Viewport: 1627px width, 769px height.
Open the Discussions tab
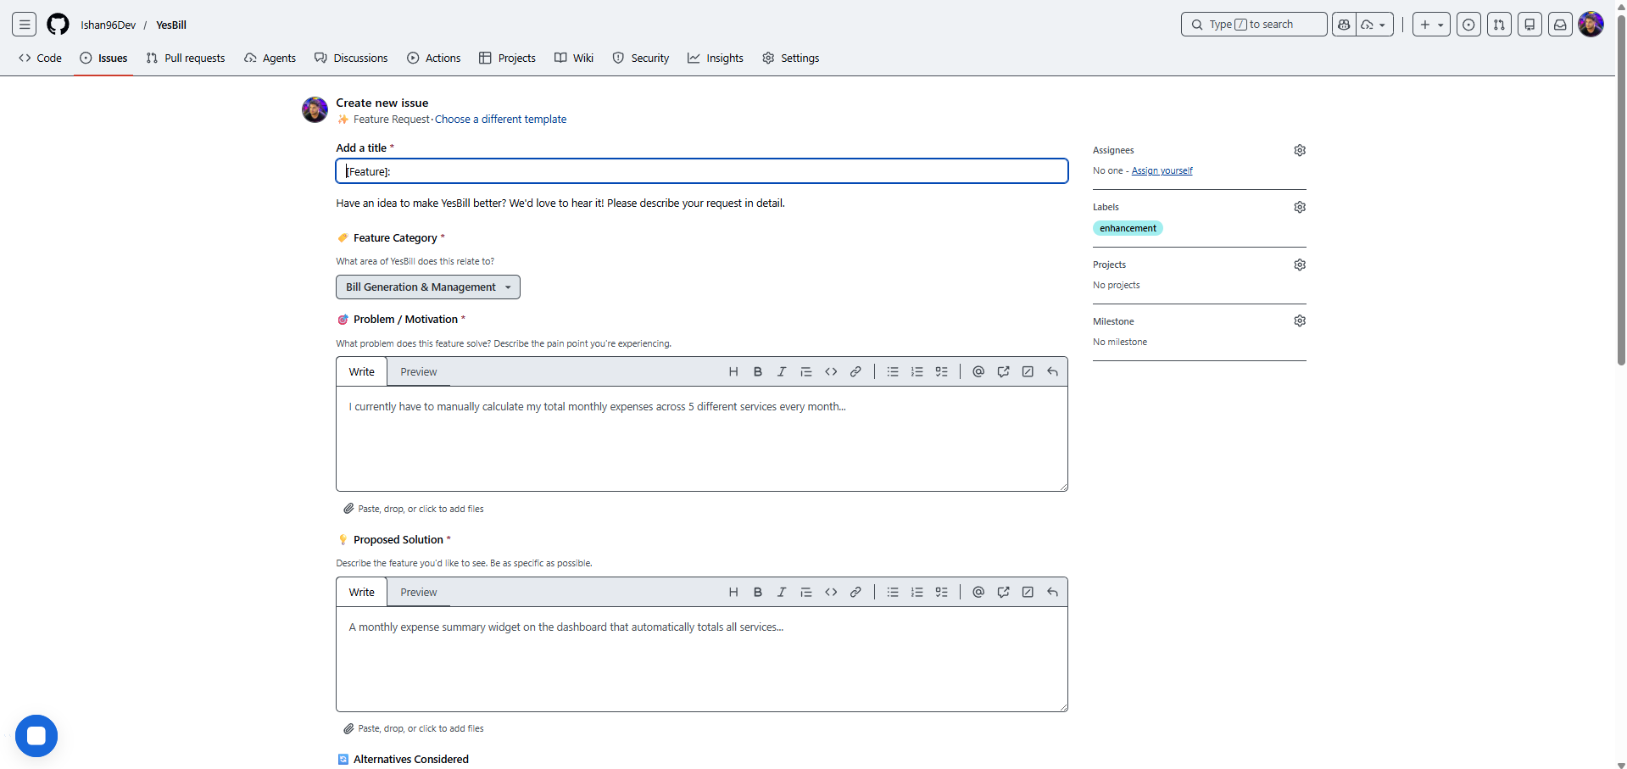(351, 58)
